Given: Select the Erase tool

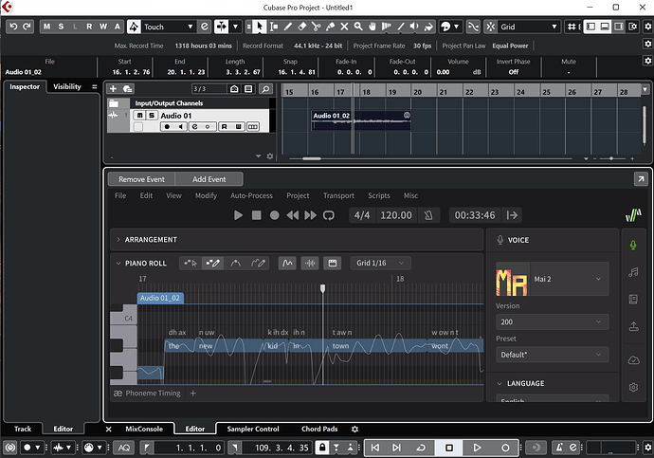Looking at the screenshot, I should [x=302, y=27].
